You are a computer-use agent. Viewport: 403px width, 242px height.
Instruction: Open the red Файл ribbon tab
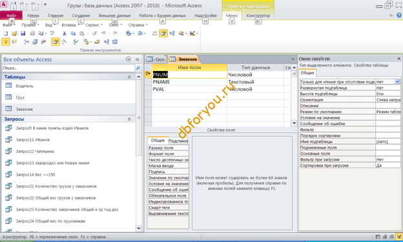click(x=11, y=15)
